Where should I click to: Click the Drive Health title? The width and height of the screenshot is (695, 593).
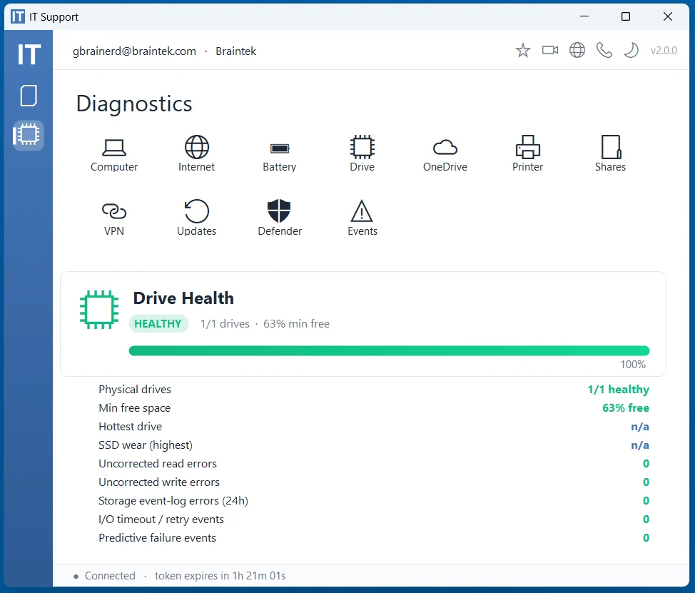tap(183, 298)
